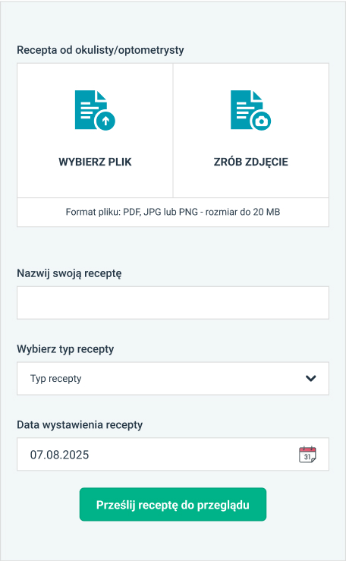Focus the Nazwij swoją receptę text field
Screen dimensions: 346x561
coord(173,303)
